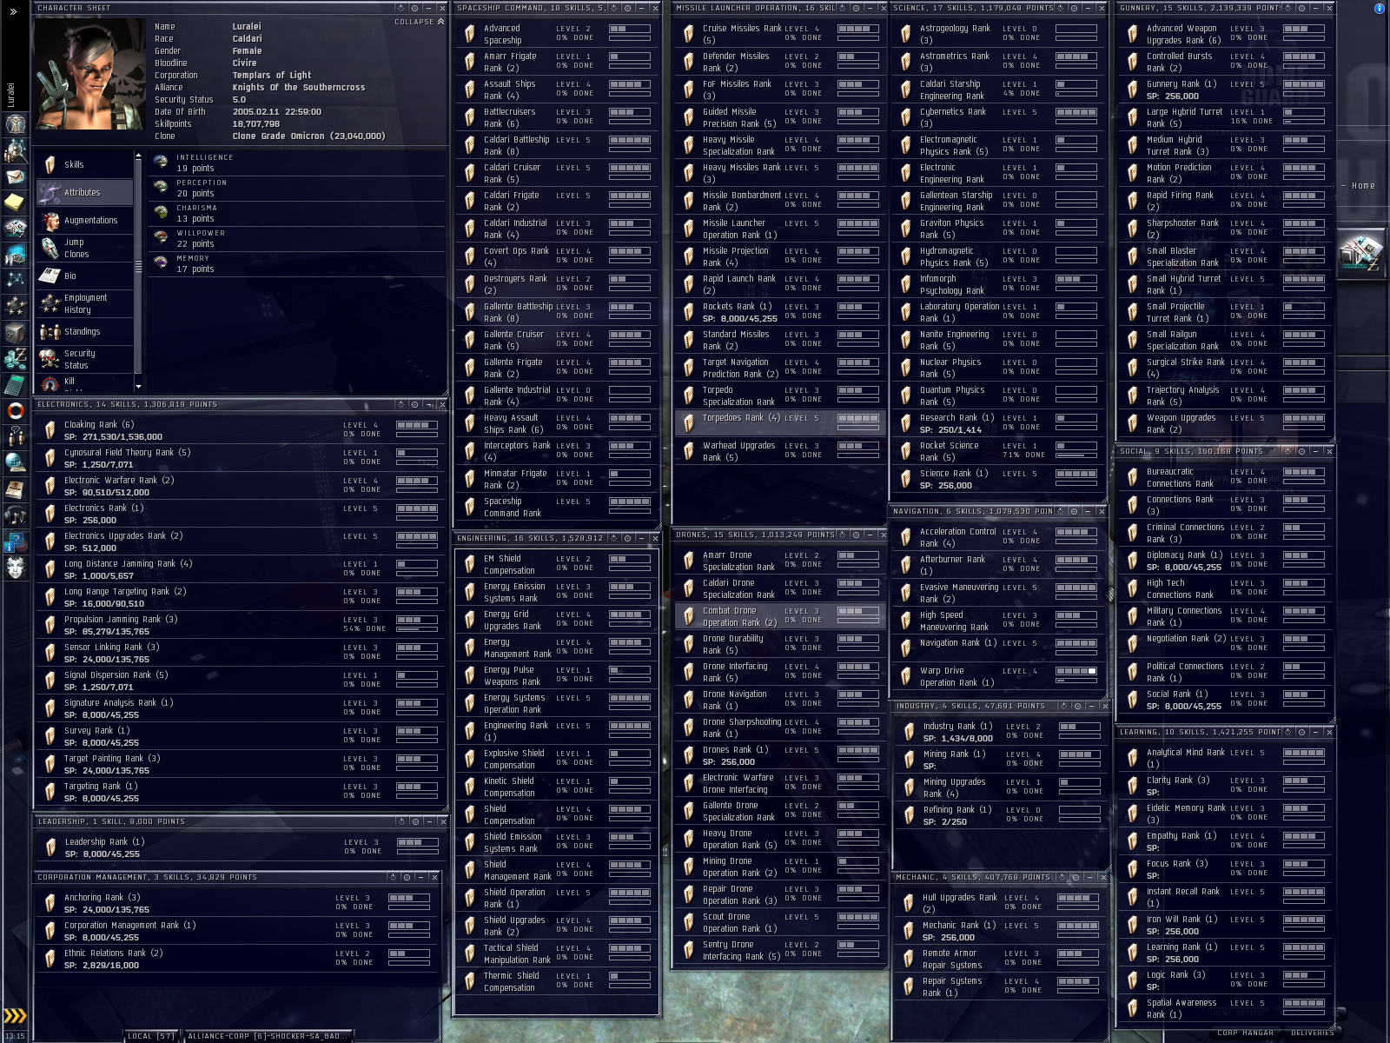
Task: Open the headphones jukebox icon in sidebar
Action: pos(15,515)
